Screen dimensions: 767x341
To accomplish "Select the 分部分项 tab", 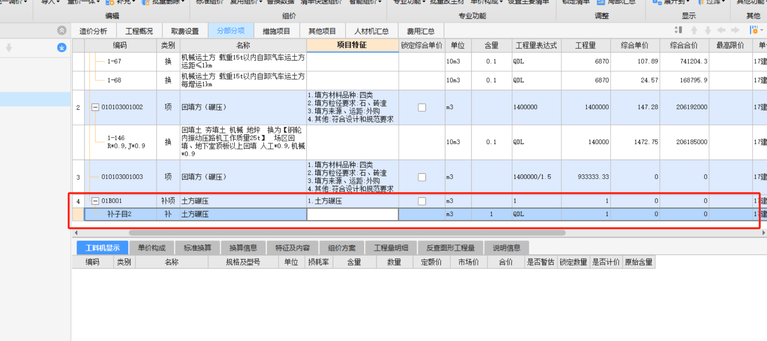I will point(230,31).
